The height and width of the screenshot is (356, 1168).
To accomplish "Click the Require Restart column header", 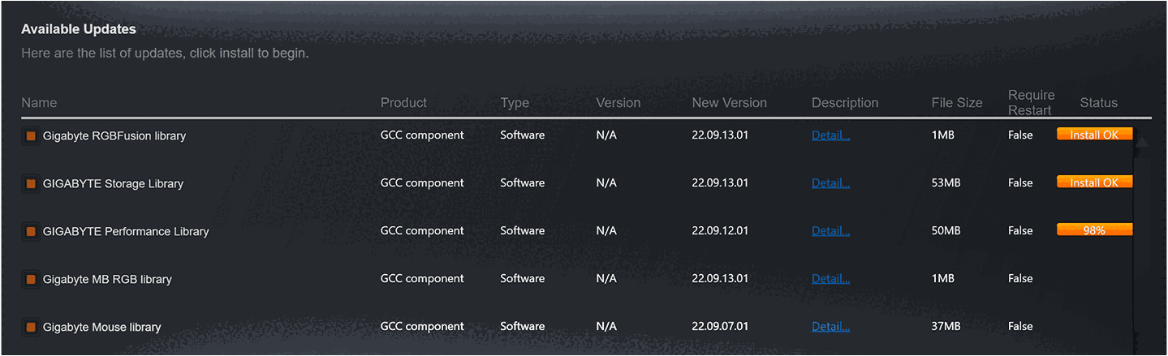I will 1032,103.
